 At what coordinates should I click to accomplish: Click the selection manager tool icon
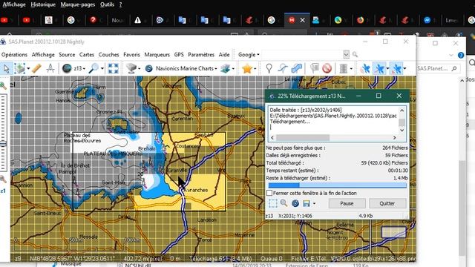pos(20,68)
